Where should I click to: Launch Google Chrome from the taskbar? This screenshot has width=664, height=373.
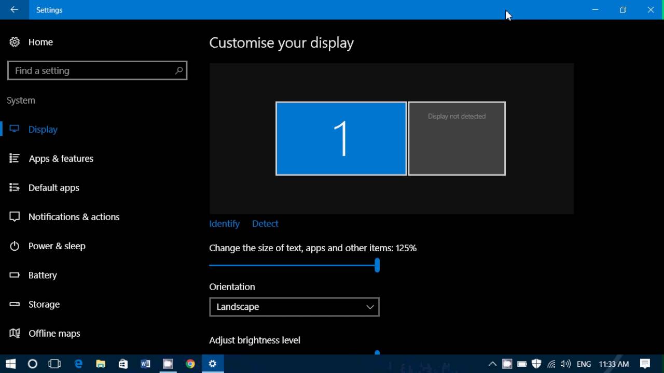[190, 364]
